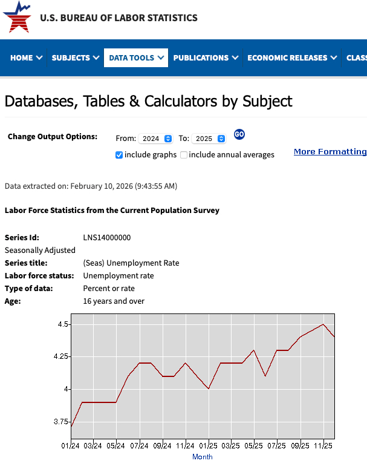The width and height of the screenshot is (367, 472).
Task: Click the Month axis label under chart
Action: pos(202,457)
